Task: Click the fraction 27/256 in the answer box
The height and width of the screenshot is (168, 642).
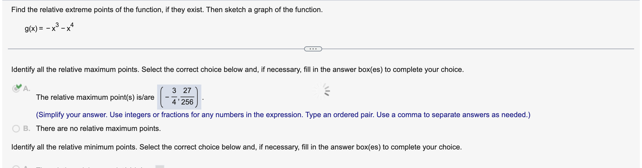Action: [188, 97]
